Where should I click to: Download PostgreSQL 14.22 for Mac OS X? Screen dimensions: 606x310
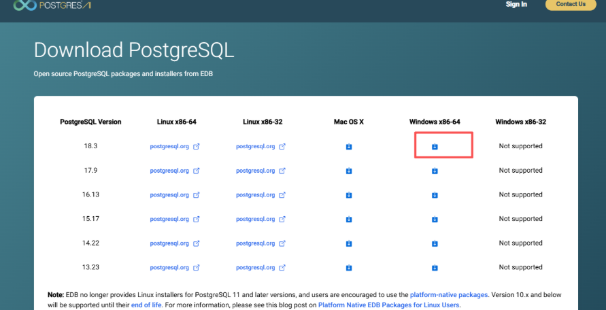click(x=348, y=243)
